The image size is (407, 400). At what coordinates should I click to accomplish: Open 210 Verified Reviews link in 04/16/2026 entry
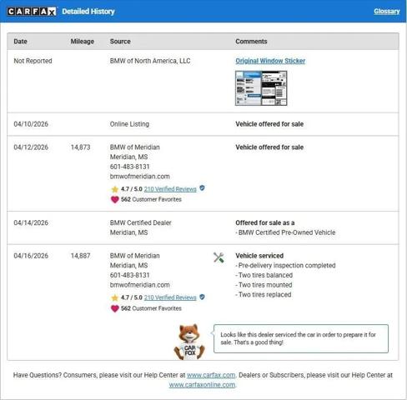[170, 297]
